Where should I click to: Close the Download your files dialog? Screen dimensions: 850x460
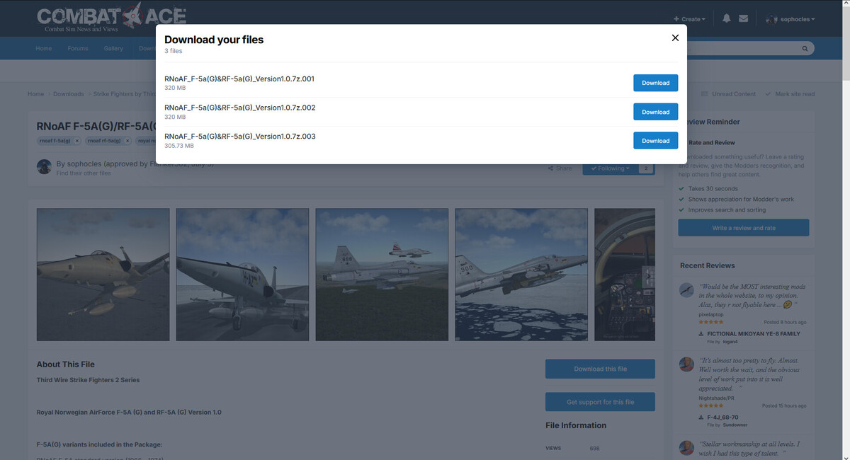click(x=675, y=38)
